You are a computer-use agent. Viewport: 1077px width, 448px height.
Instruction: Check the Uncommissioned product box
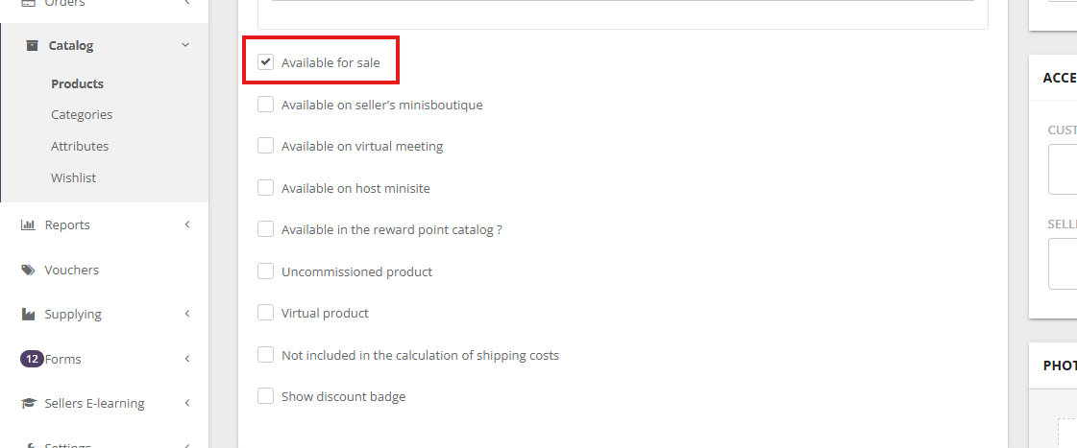266,271
